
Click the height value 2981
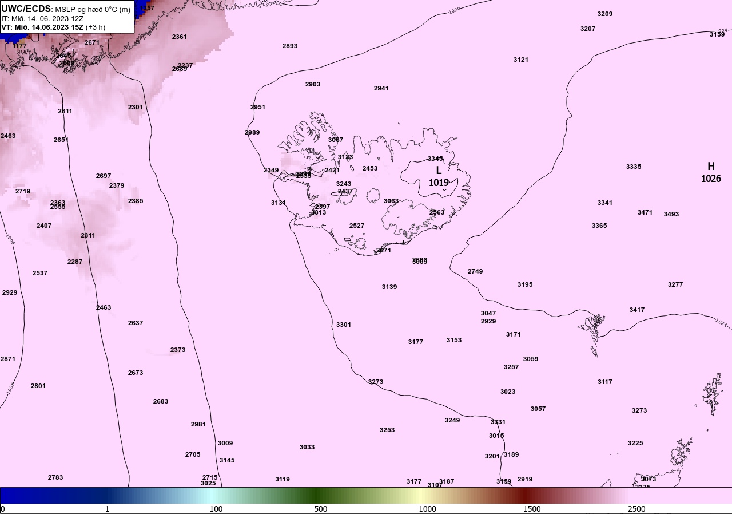198,424
